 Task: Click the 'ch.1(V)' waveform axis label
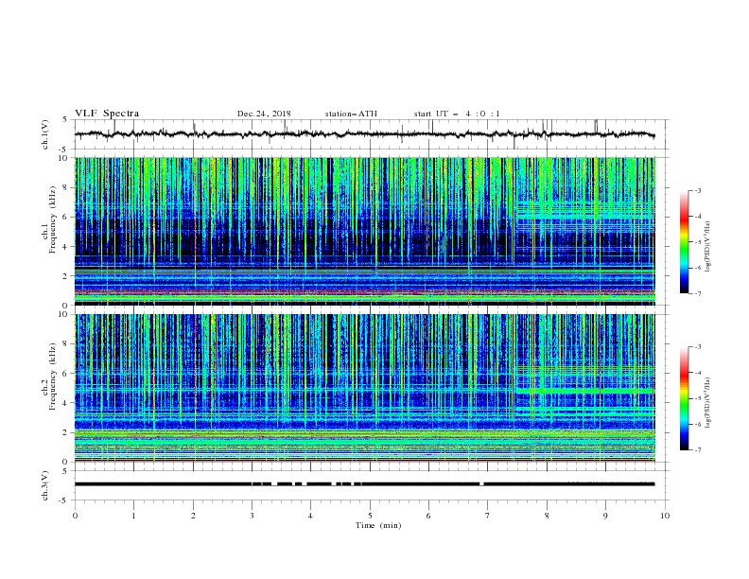[45, 134]
